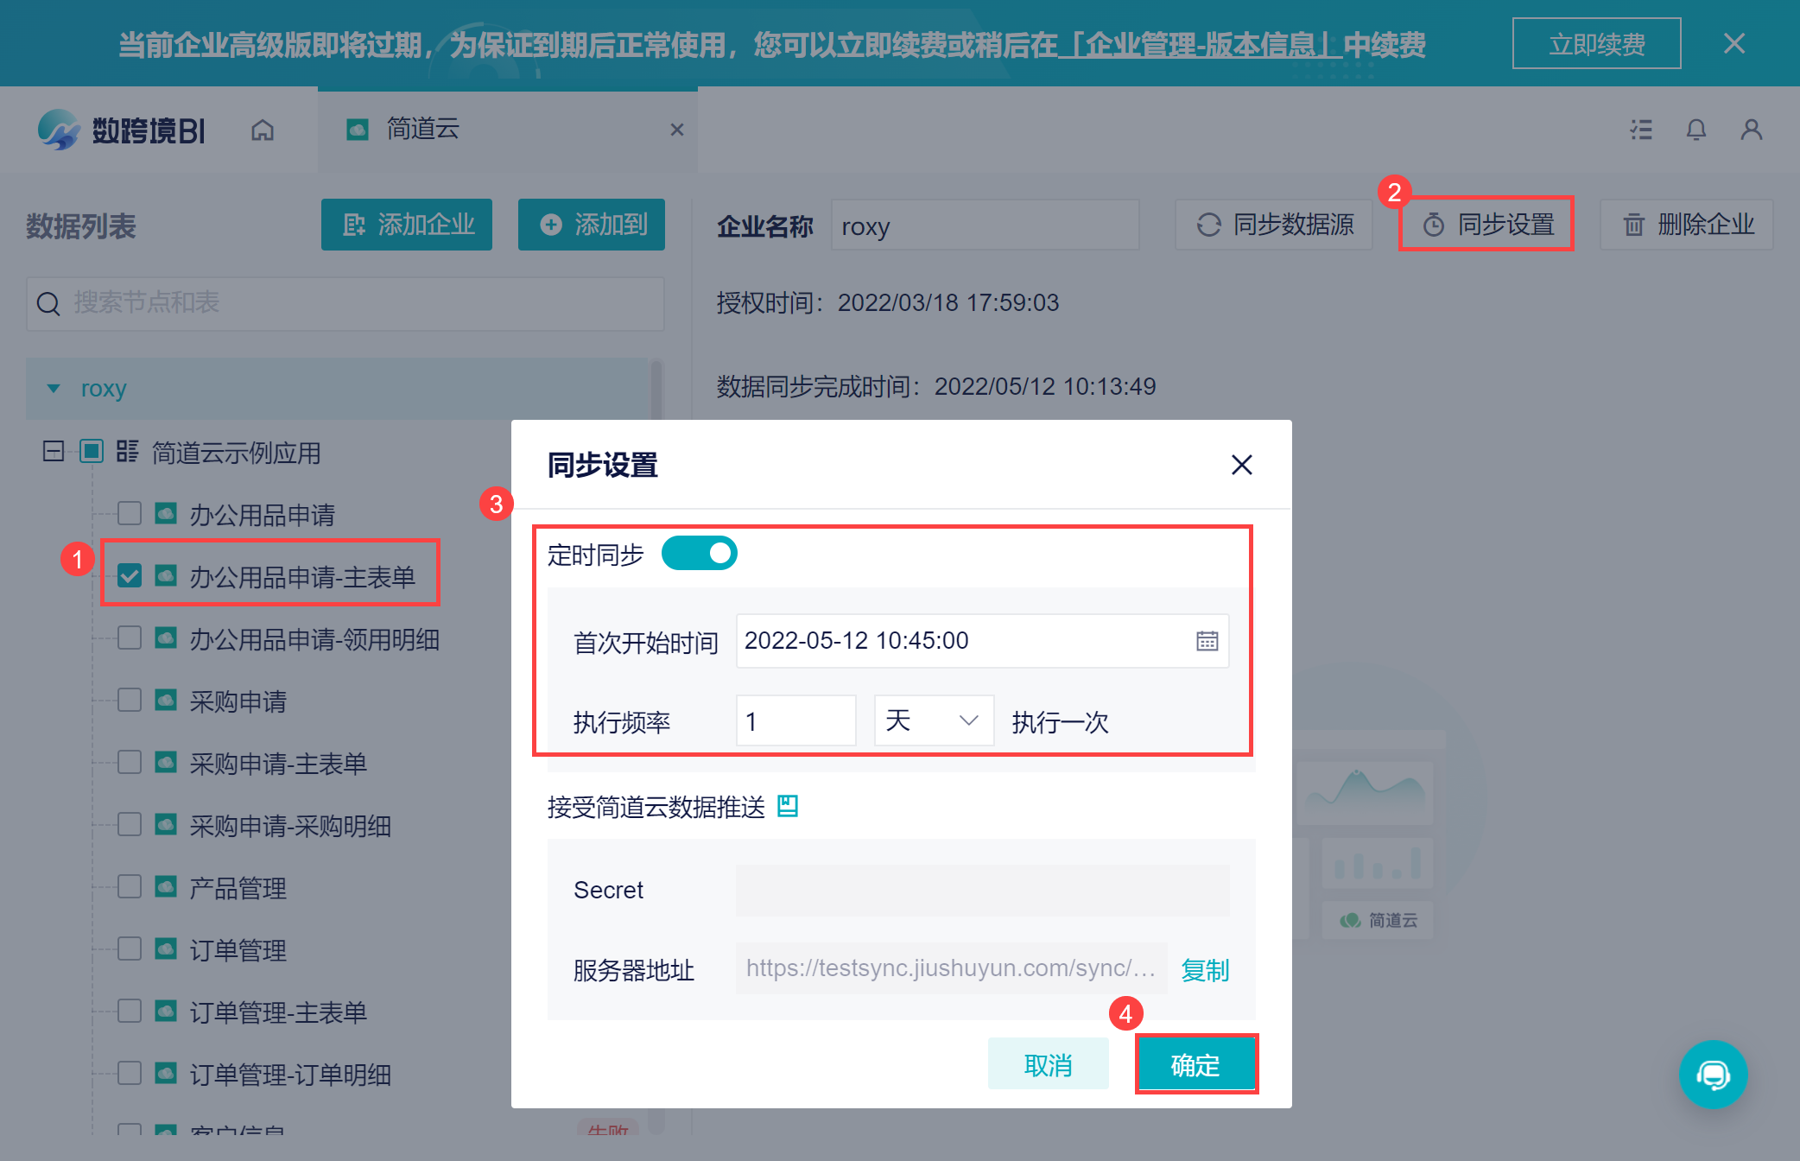Uncheck 办公用品申请-主表单 checkbox
This screenshot has width=1800, height=1161.
click(130, 575)
